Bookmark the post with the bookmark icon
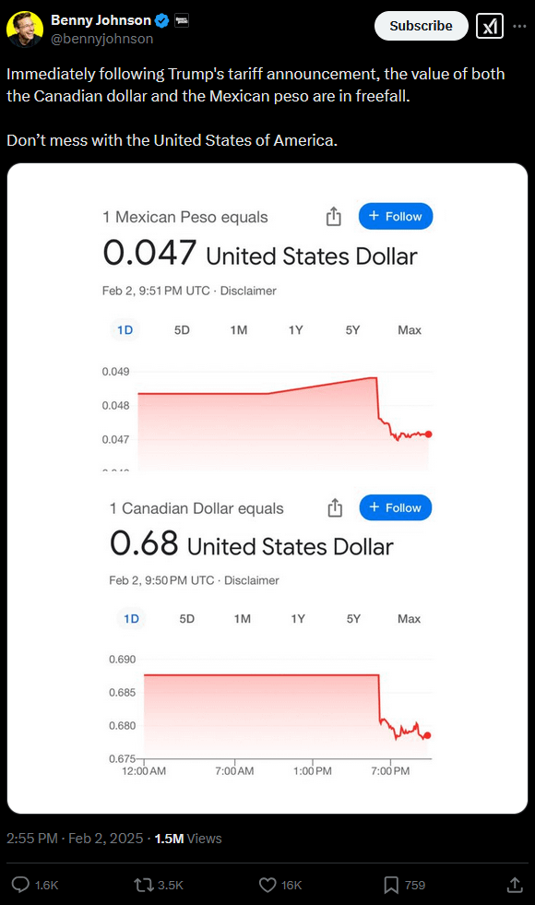 391,884
